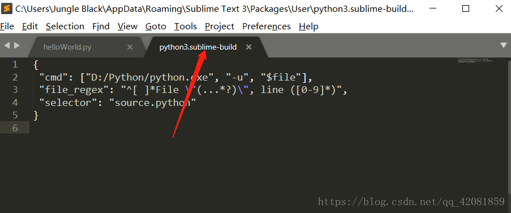Click the minimap preview

pos(475,61)
